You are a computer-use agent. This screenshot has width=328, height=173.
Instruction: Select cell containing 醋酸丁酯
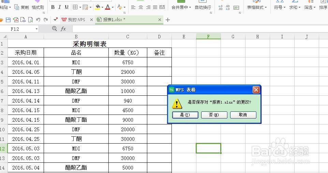(x=76, y=120)
